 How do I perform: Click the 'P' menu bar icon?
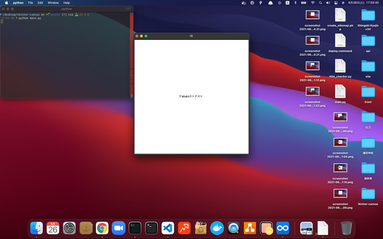pos(261,3)
